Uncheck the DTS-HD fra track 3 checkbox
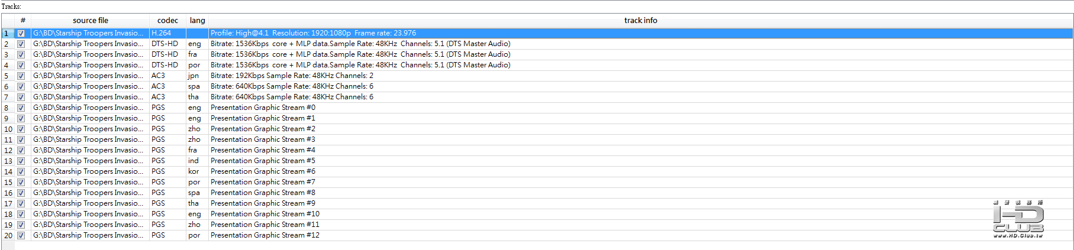Screen dimensions: 1074x250 coord(21,54)
